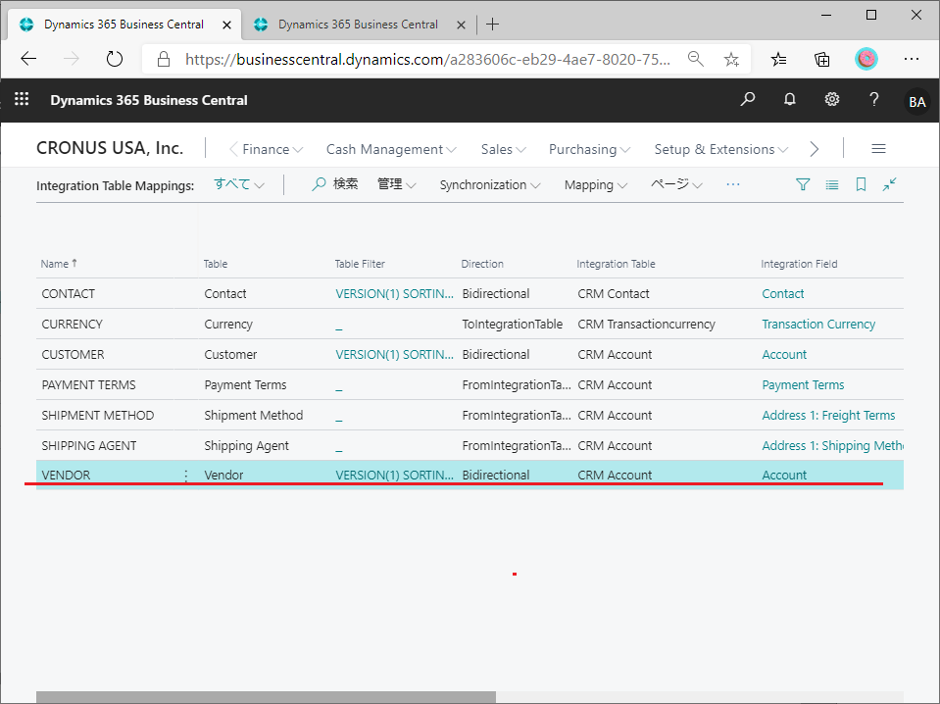Image resolution: width=940 pixels, height=704 pixels.
Task: Go back with the browser arrow
Action: pyautogui.click(x=28, y=59)
